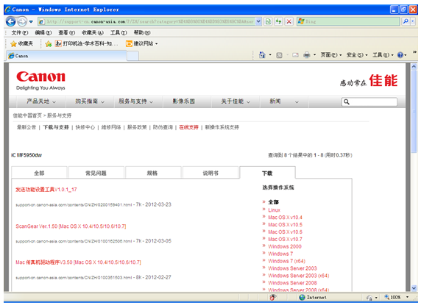424x308 pixels.
Task: Open the 安全 command bar menu
Action: (x=357, y=55)
